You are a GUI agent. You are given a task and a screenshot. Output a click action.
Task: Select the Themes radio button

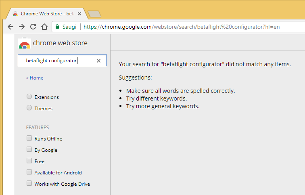point(29,108)
